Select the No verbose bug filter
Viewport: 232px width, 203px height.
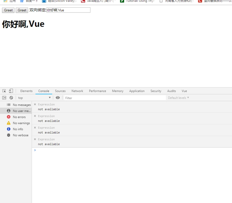pos(21,135)
